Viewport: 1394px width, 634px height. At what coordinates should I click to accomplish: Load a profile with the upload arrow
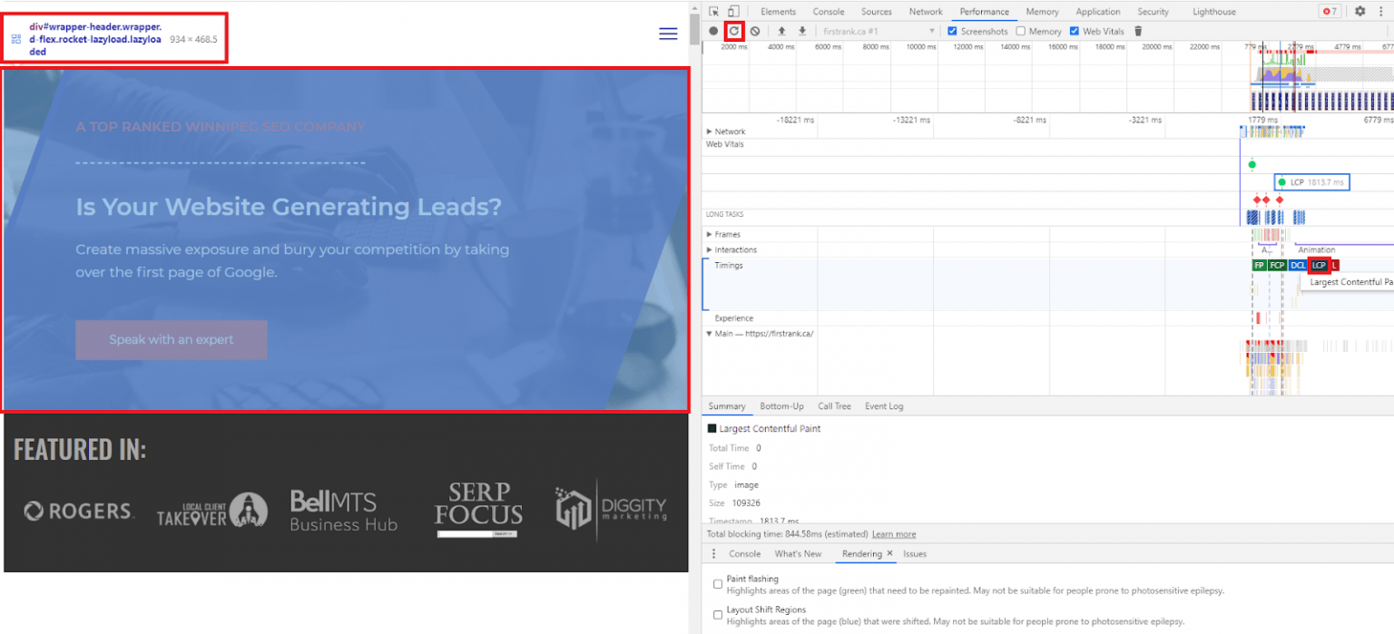781,31
